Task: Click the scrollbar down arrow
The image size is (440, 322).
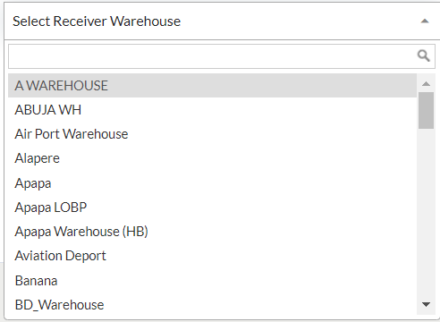Action: tap(426, 304)
